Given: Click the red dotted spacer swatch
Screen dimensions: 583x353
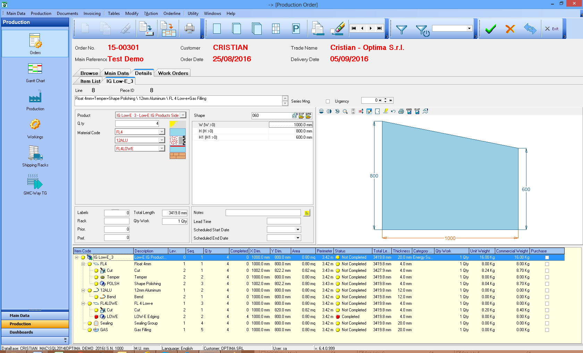Looking at the screenshot, I should pos(177,140).
